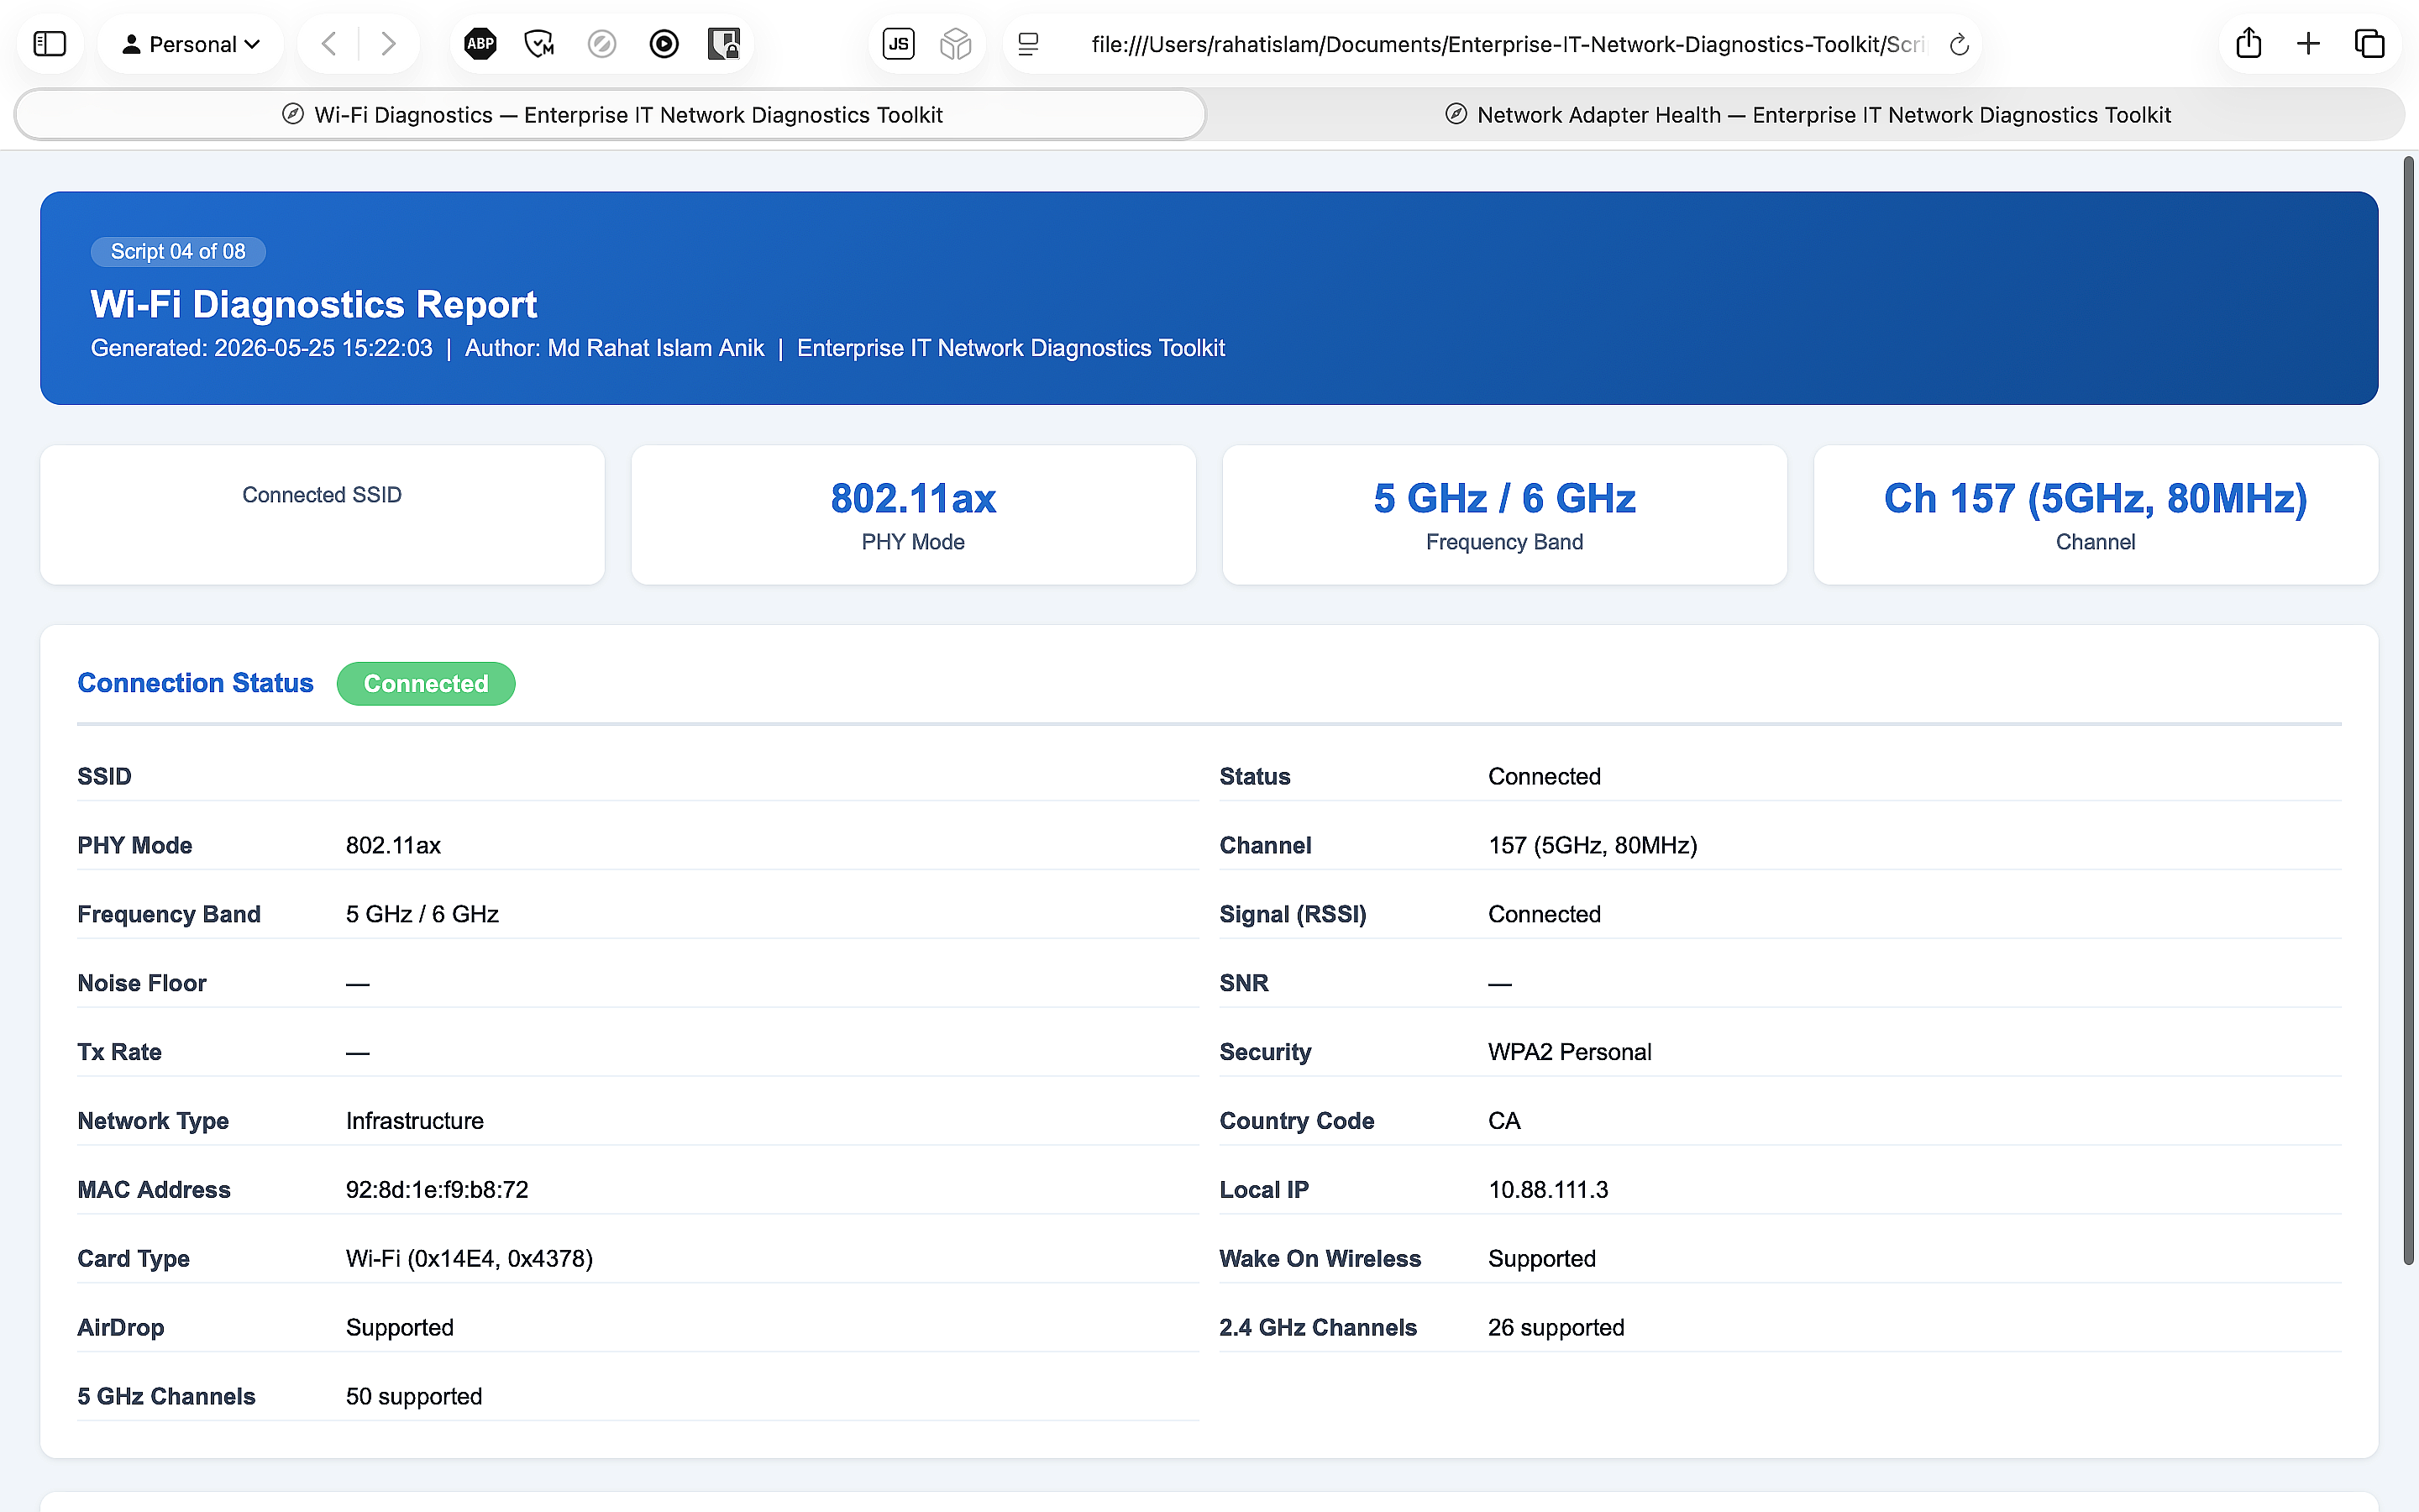Switch to the Wi-Fi Diagnostics tab
Viewport: 2419px width, 1512px height.
(611, 115)
